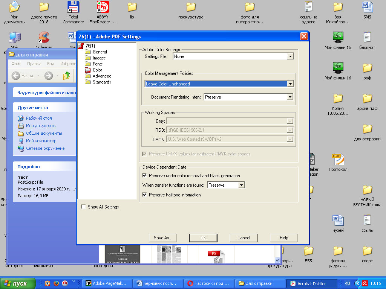386x289 pixels.
Task: Toggle Show All Settings checkbox
Action: pyautogui.click(x=84, y=207)
